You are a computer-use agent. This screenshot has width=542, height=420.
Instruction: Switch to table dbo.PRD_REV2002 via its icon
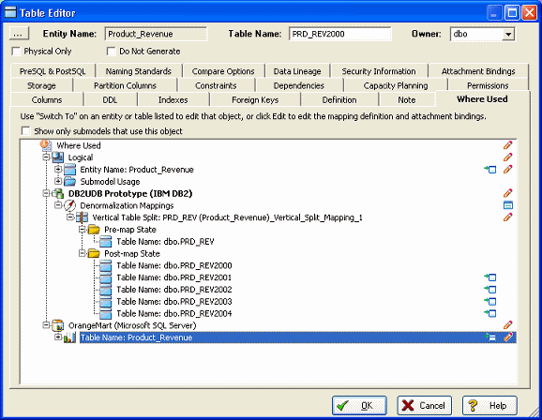point(490,290)
